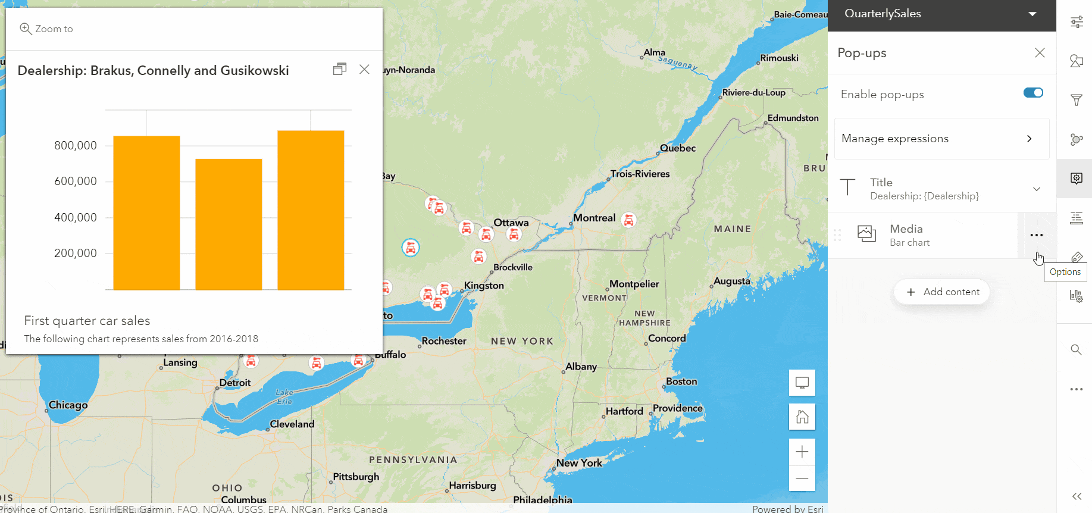Open Manage expressions arrow
The image size is (1092, 513).
pos(1030,139)
